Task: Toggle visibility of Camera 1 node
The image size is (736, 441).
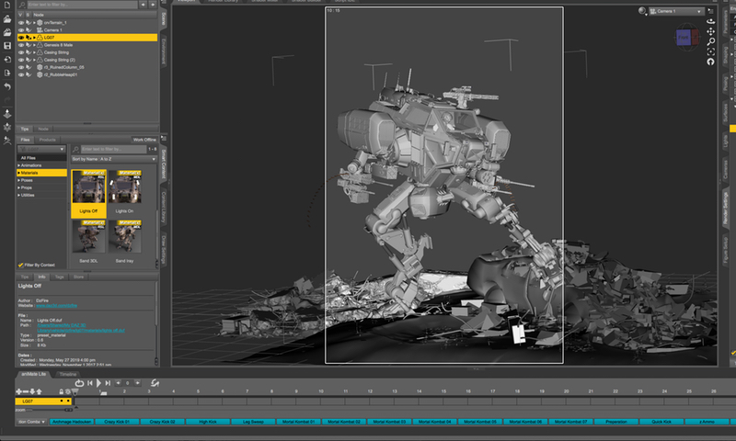Action: click(x=22, y=29)
